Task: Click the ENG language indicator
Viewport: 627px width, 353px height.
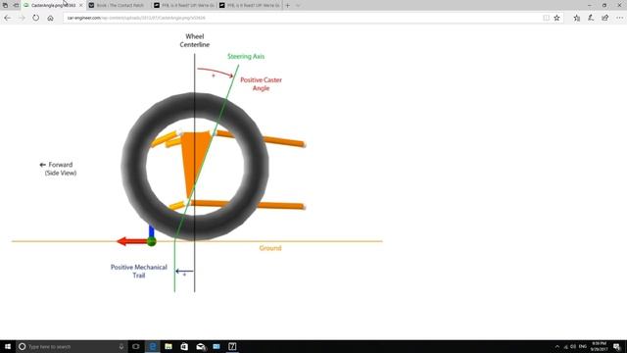Action: click(583, 346)
